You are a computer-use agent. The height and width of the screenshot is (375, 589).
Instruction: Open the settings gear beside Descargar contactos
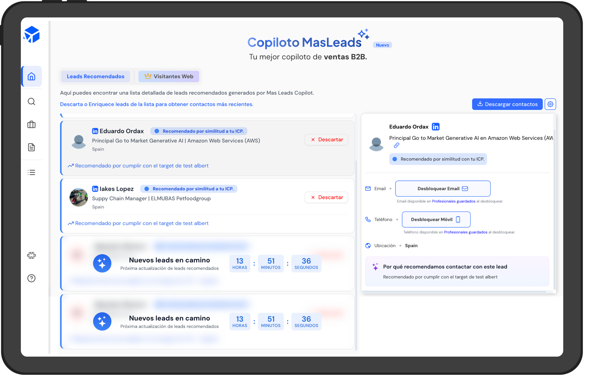pyautogui.click(x=550, y=104)
